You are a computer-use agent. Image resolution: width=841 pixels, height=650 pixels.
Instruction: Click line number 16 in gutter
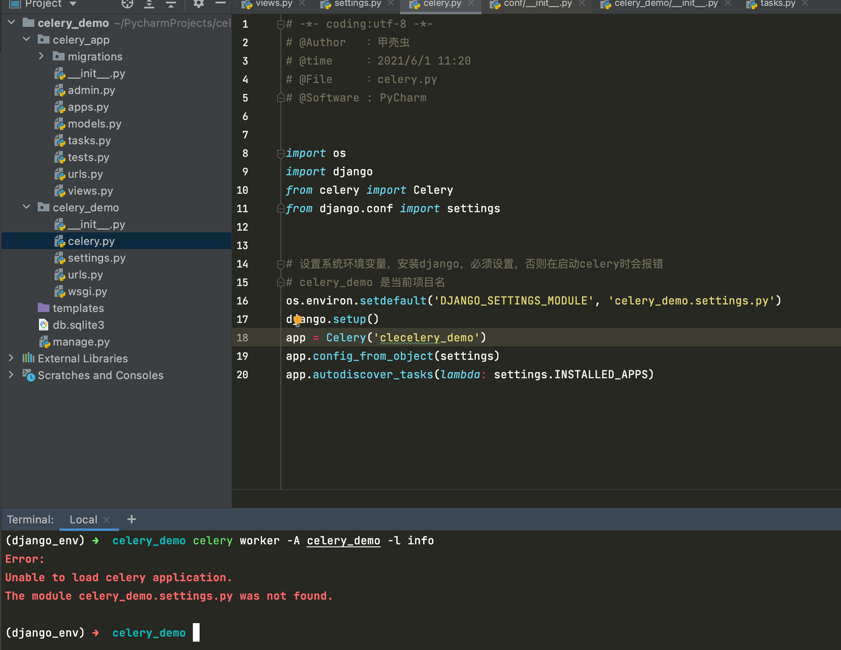coord(242,301)
